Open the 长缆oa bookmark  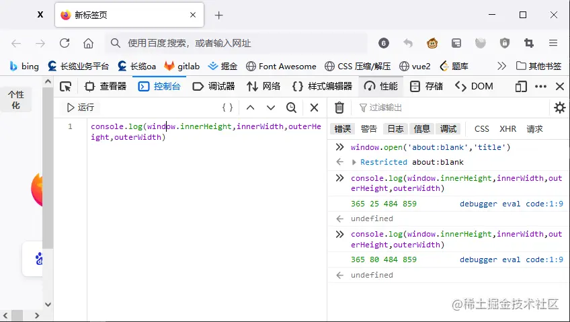[x=136, y=66]
